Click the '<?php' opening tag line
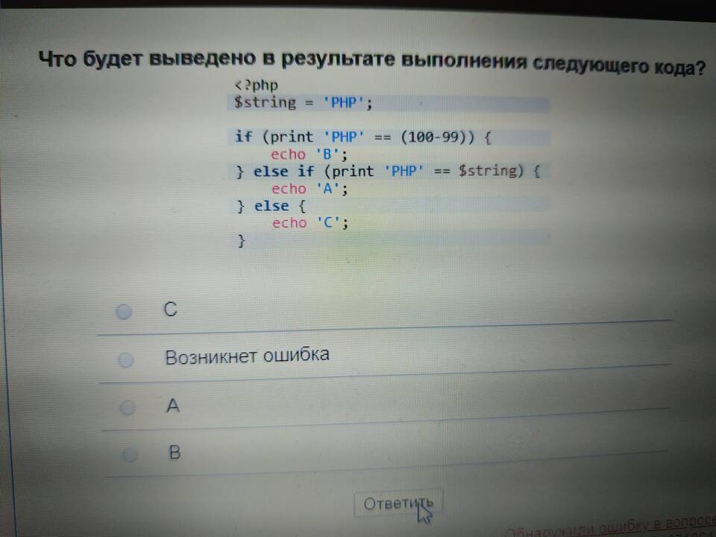 256,85
